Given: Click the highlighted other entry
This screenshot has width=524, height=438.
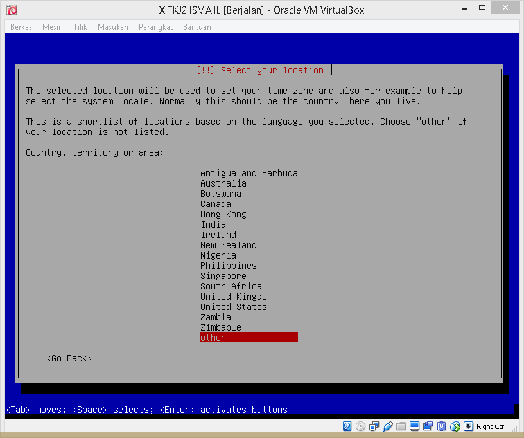Looking at the screenshot, I should pos(249,337).
